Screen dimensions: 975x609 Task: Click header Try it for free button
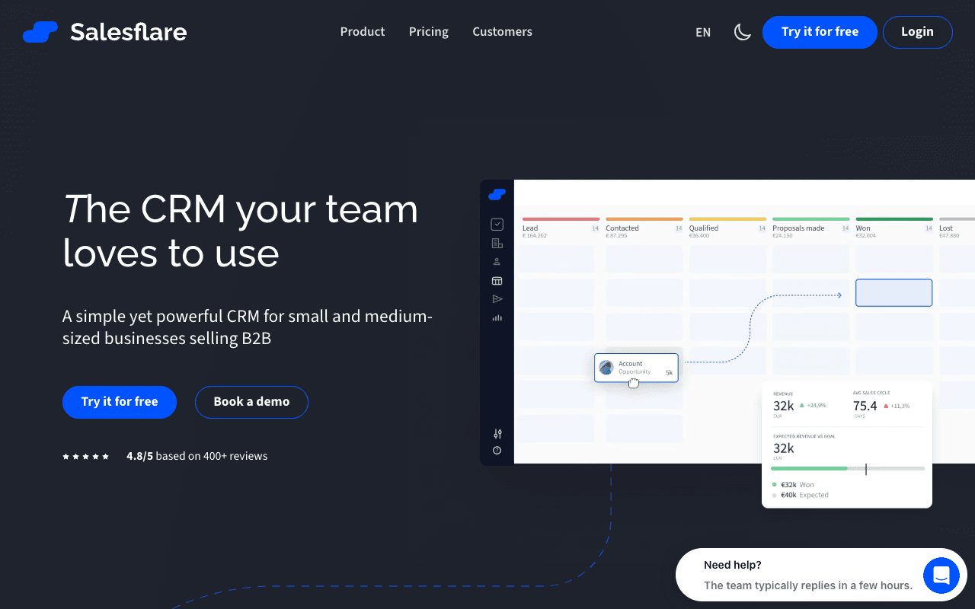[820, 32]
